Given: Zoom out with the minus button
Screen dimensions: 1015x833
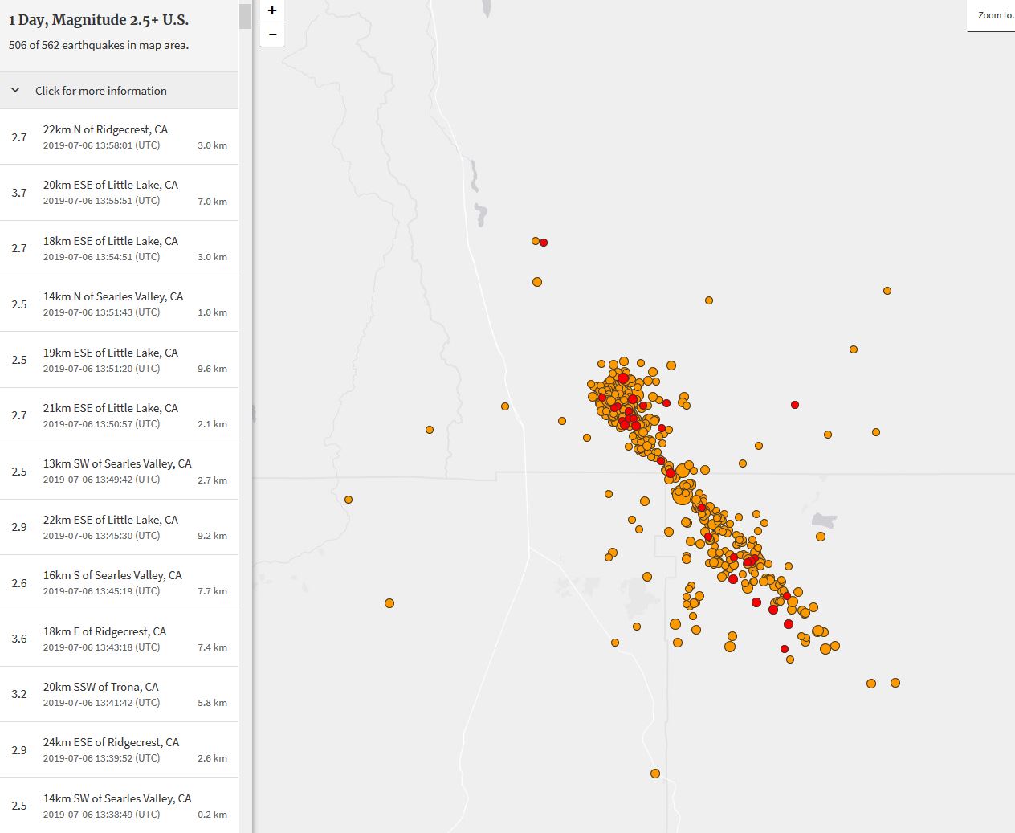Looking at the screenshot, I should pos(272,35).
